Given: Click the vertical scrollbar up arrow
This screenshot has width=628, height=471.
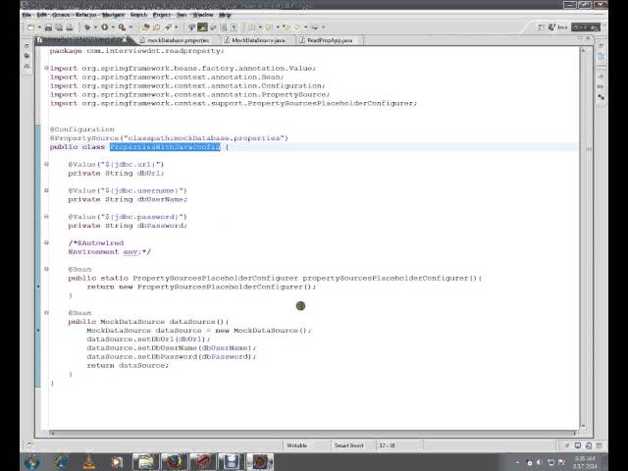Looking at the screenshot, I should click(x=583, y=50).
